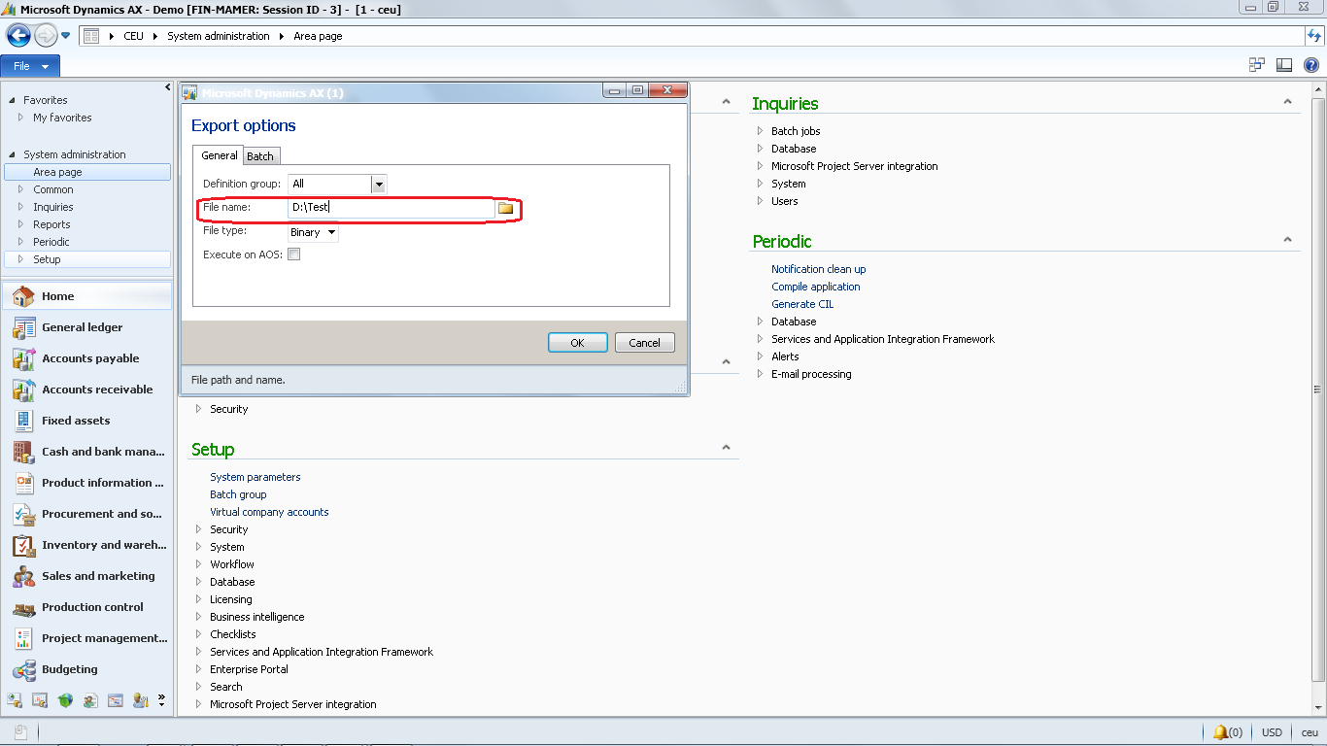Collapse the Setup section chevron
1327x746 pixels.
tap(727, 448)
